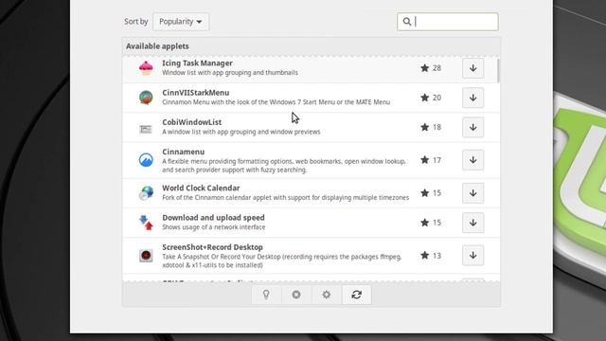Click the scrollbar thumb of the applet list

tap(498, 70)
